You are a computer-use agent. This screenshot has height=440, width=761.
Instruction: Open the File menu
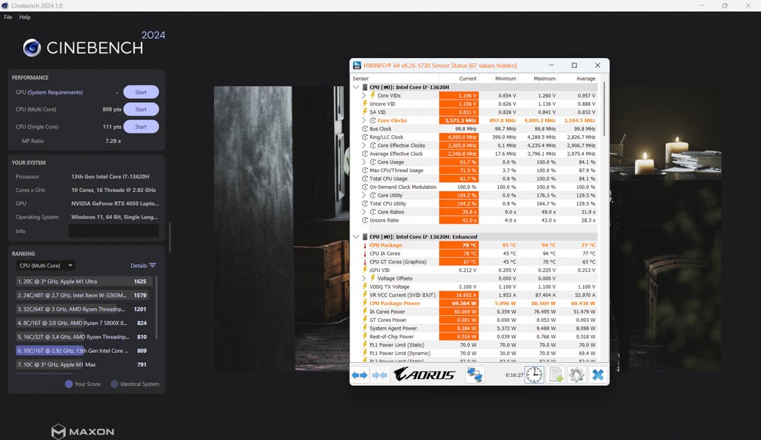8,17
